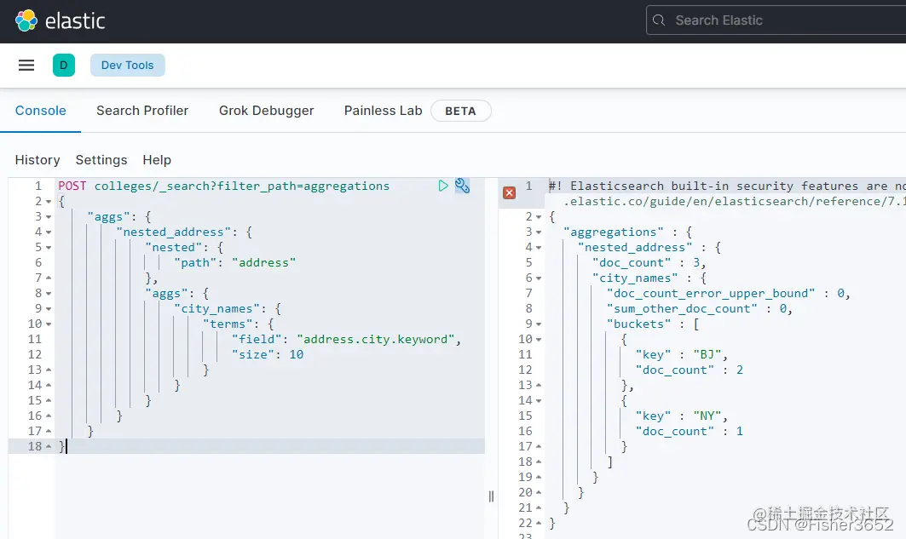The image size is (906, 539).
Task: Switch to the Console tab
Action: pos(40,111)
